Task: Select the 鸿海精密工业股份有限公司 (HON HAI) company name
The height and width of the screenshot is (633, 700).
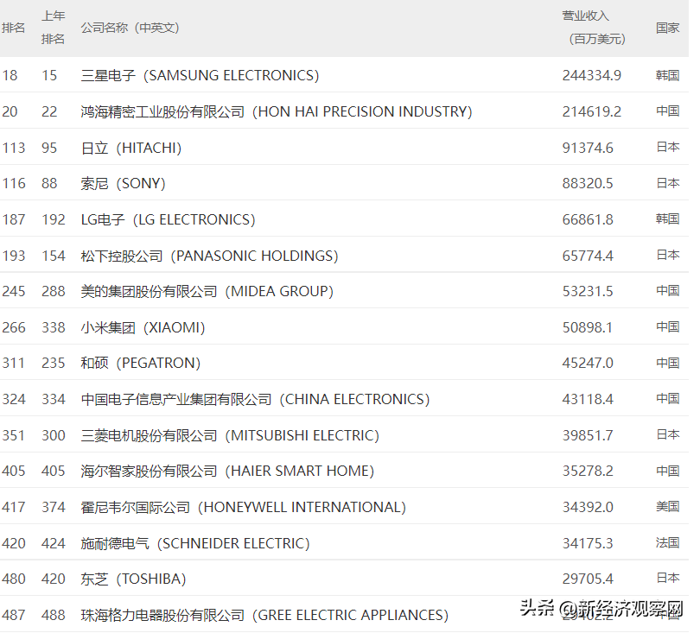Action: 277,111
